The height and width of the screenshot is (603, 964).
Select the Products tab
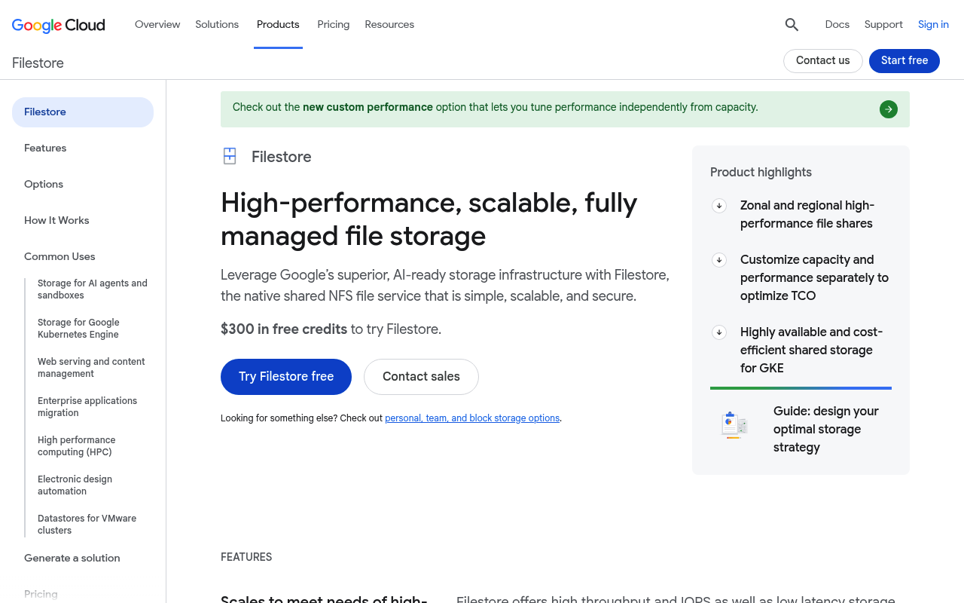coord(278,24)
